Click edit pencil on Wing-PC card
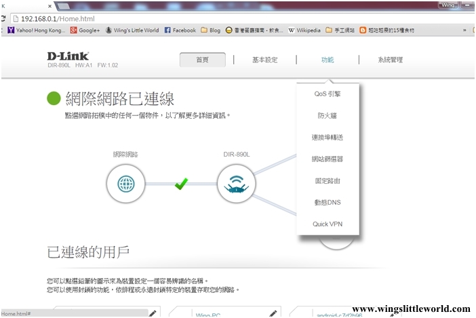This screenshot has height=318, width=476. (x=273, y=313)
